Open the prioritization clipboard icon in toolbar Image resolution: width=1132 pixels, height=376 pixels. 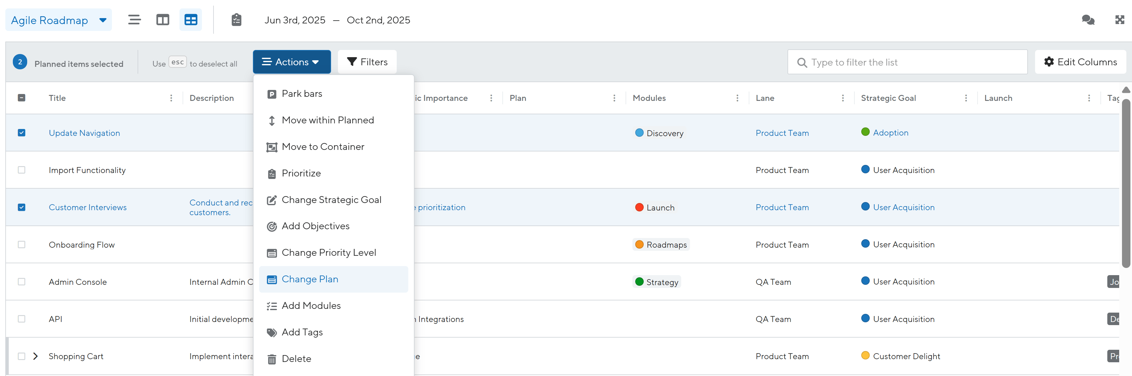pyautogui.click(x=236, y=20)
